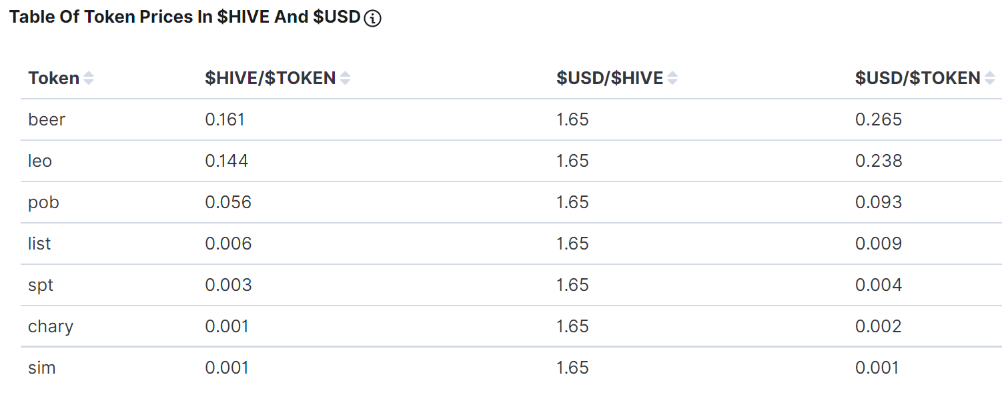Select the chary token cell
Screen dimensions: 1002x405
(51, 327)
